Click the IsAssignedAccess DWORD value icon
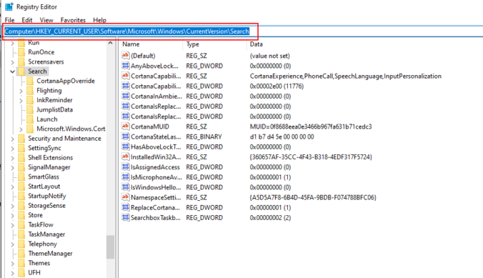 click(x=125, y=167)
